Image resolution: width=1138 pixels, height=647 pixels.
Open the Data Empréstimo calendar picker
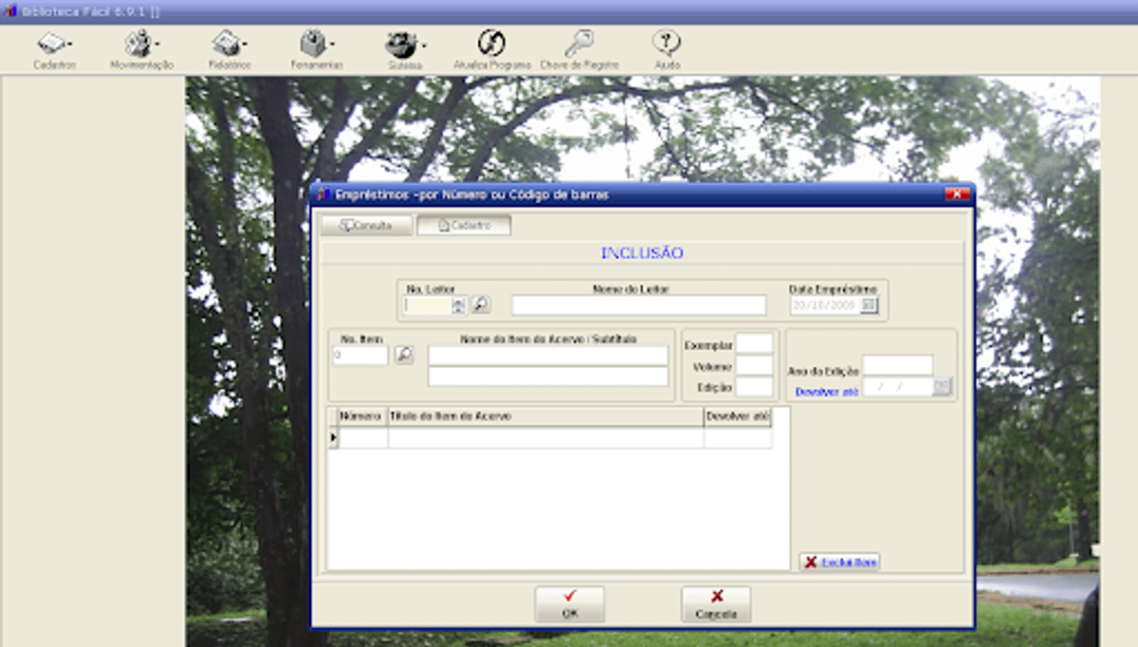click(869, 305)
